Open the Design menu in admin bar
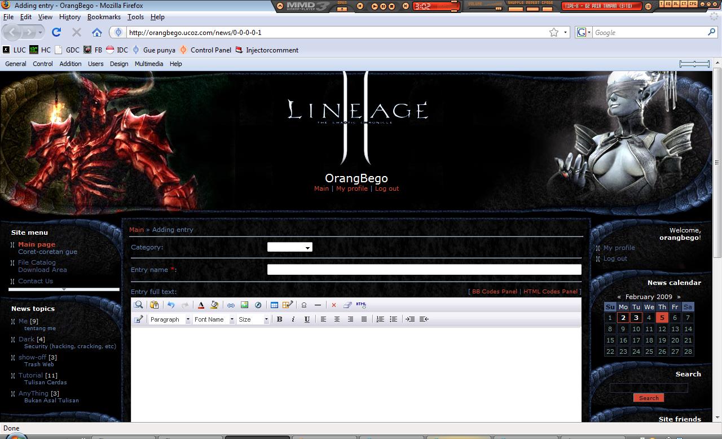 click(x=119, y=64)
